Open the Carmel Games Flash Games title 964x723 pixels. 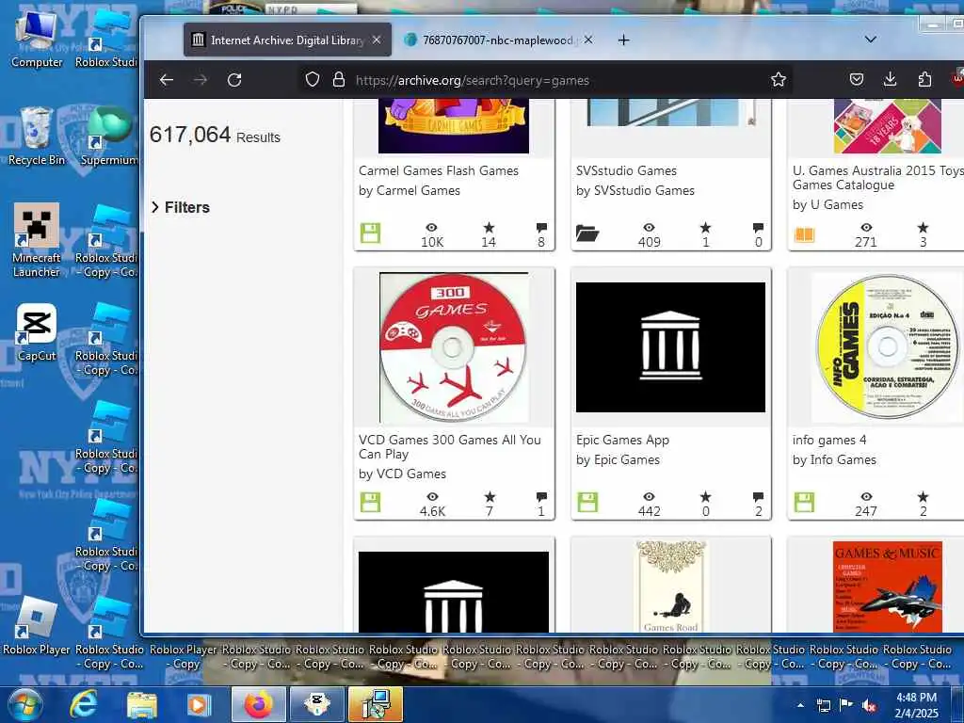coord(439,171)
